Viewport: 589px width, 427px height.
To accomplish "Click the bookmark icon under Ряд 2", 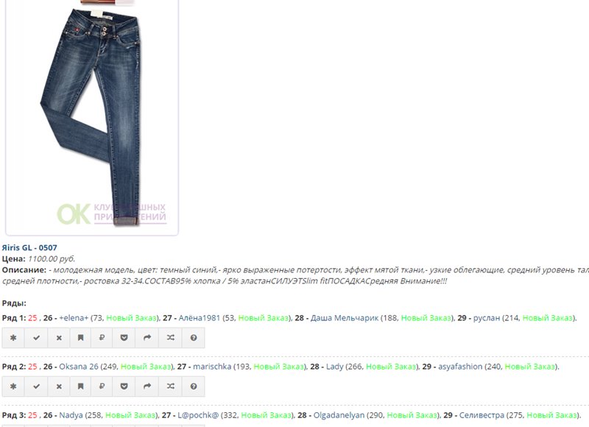I will click(x=81, y=386).
